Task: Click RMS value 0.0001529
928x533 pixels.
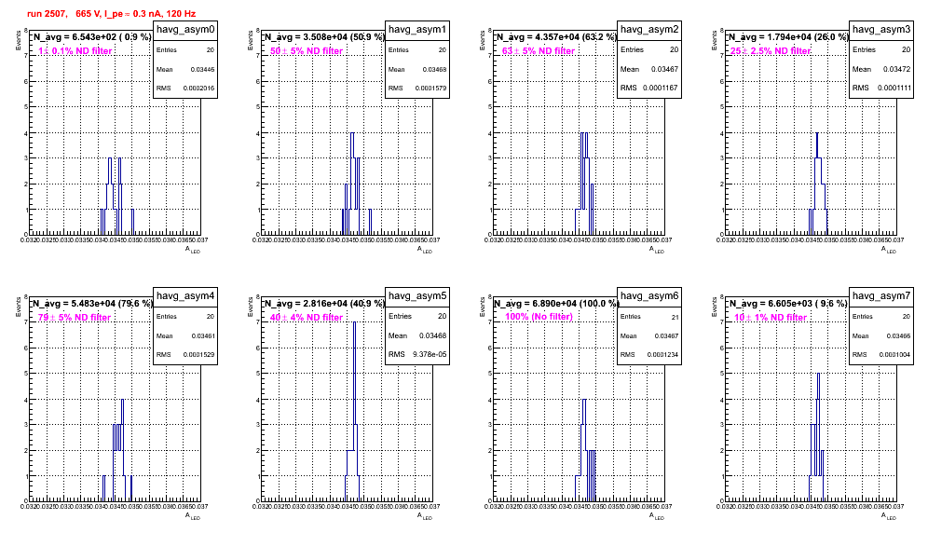Action: point(198,355)
